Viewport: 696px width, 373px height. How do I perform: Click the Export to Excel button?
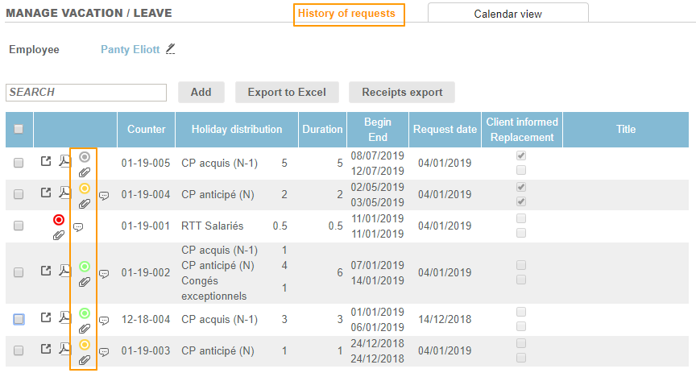tap(287, 92)
